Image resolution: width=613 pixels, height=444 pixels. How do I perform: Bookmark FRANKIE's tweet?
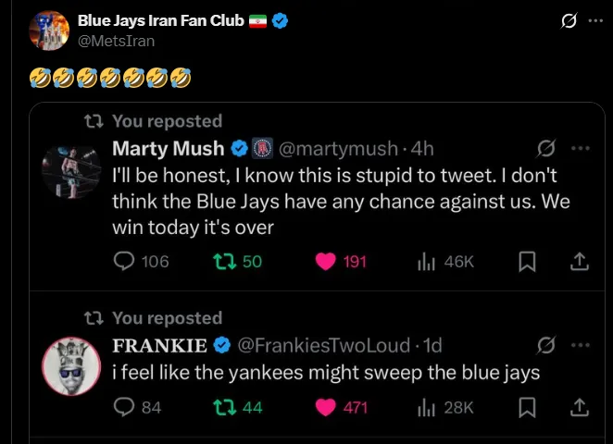coord(527,406)
